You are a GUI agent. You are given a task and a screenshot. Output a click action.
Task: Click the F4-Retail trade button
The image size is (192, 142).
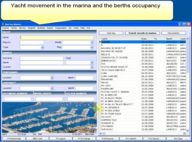14,139
